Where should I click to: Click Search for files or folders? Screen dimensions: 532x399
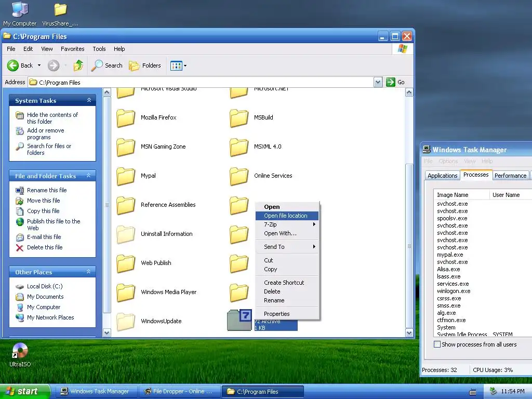pos(49,149)
